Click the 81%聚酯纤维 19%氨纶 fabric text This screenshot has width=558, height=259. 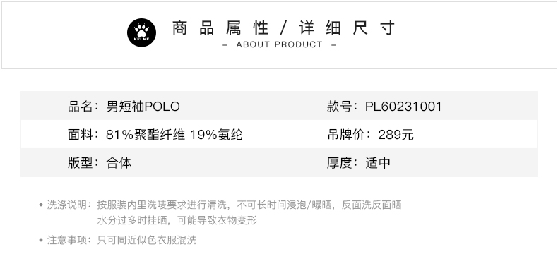pyautogui.click(x=174, y=135)
